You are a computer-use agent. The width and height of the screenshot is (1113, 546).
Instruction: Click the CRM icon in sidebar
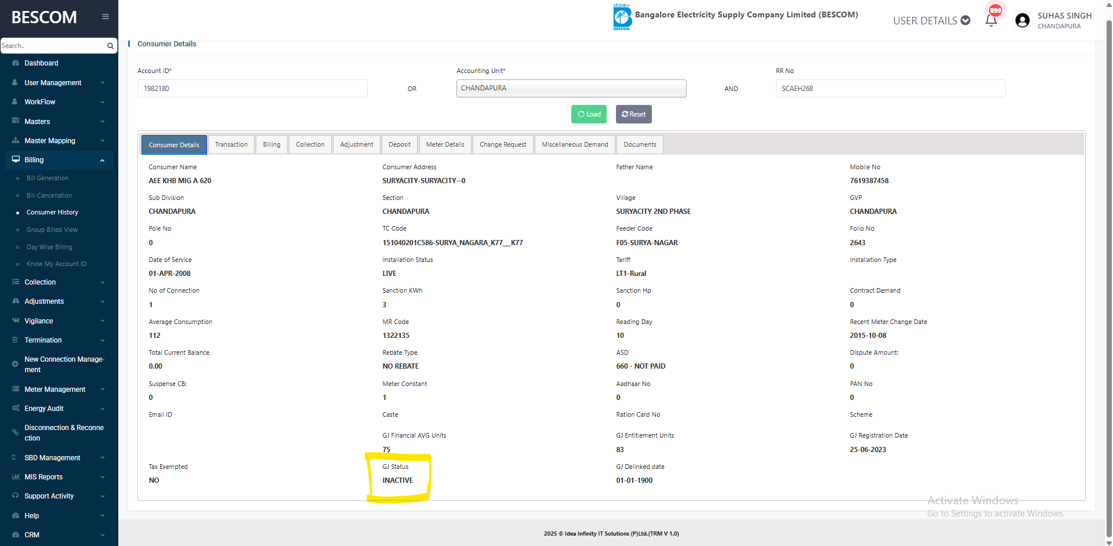tap(16, 535)
